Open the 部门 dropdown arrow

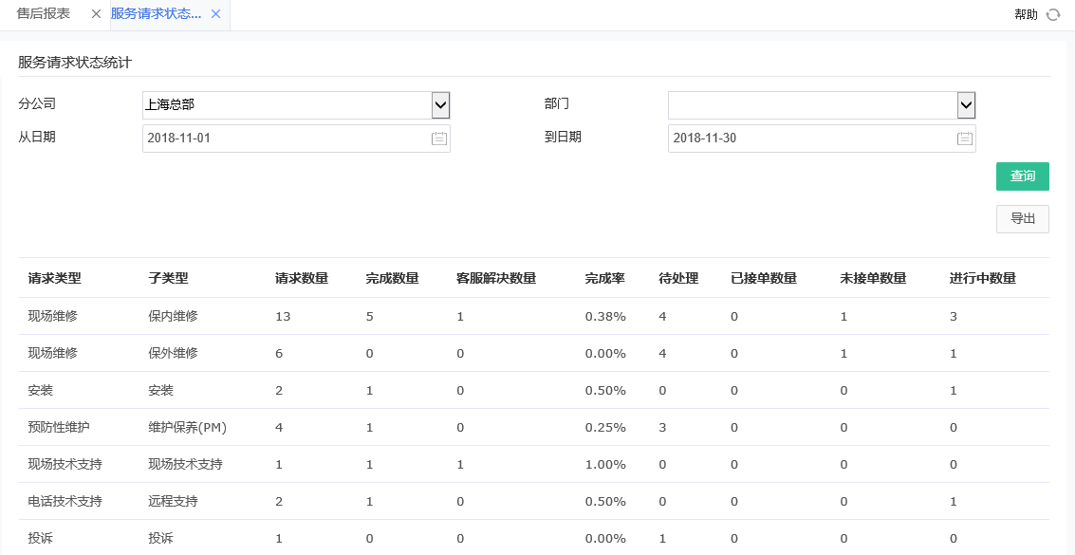pos(966,104)
